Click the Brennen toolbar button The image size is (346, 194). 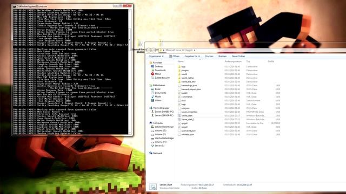(x=222, y=56)
